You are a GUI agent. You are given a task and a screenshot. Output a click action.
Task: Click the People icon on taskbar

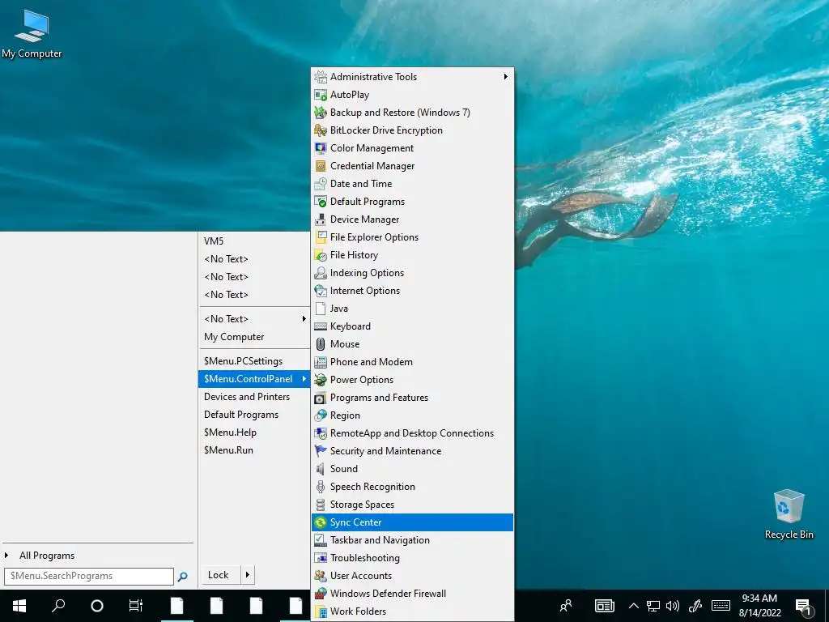click(566, 606)
